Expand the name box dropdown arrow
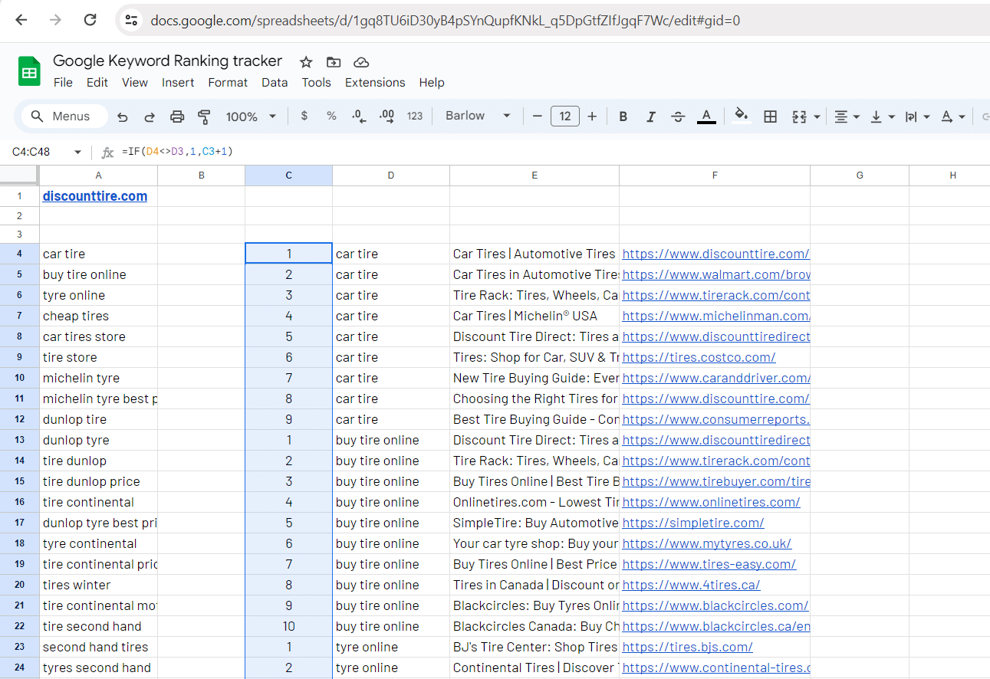The height and width of the screenshot is (679, 990). tap(77, 153)
